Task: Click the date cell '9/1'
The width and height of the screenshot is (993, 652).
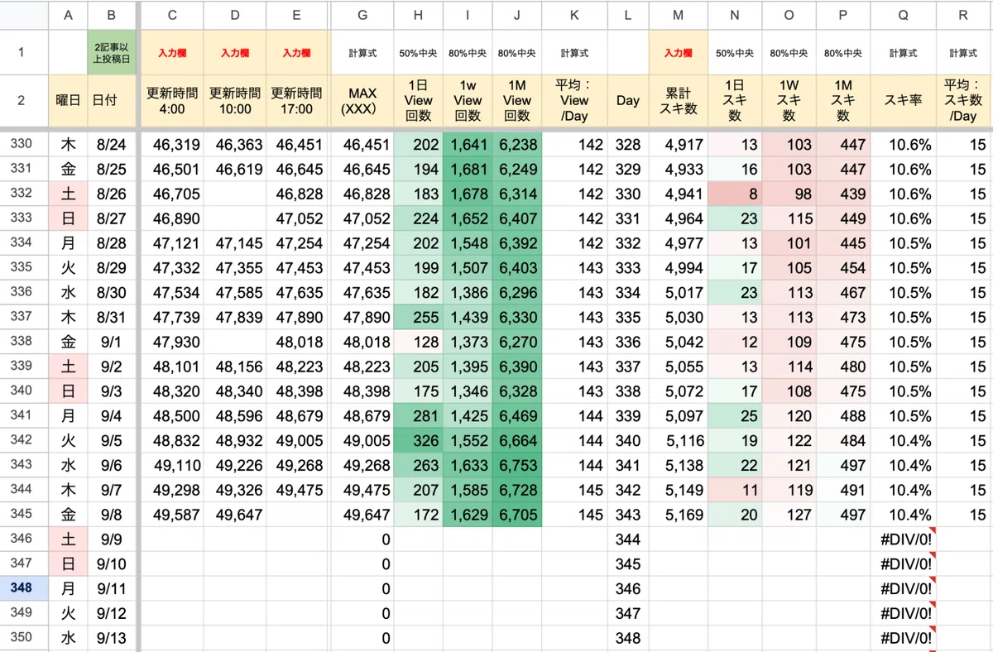Action: [111, 343]
